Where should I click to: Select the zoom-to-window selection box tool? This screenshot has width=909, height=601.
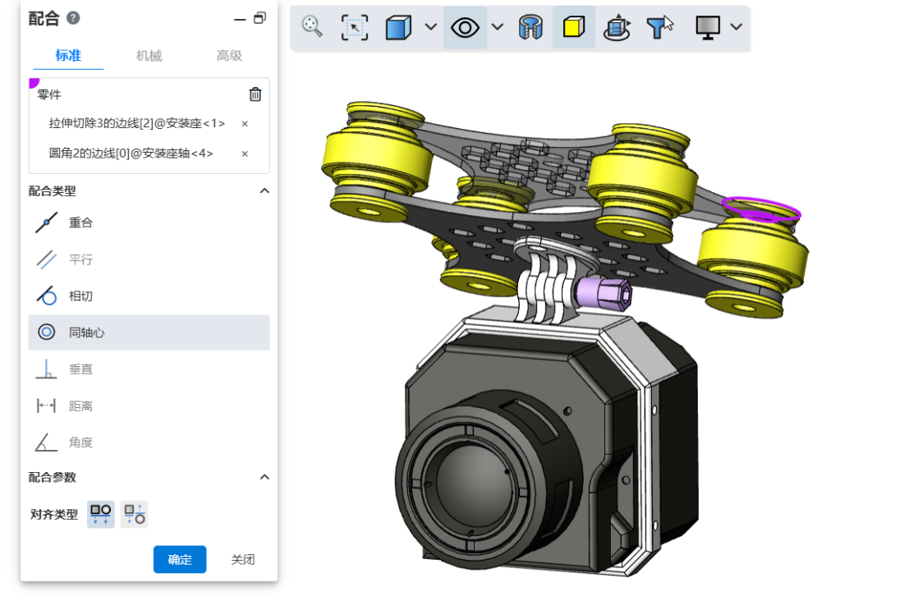tap(354, 26)
